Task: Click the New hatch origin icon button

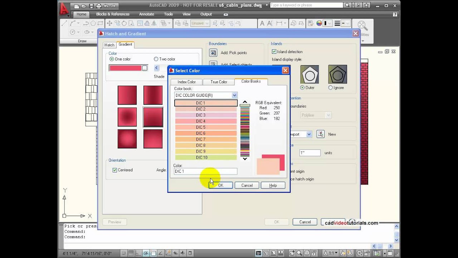Action: pyautogui.click(x=320, y=134)
